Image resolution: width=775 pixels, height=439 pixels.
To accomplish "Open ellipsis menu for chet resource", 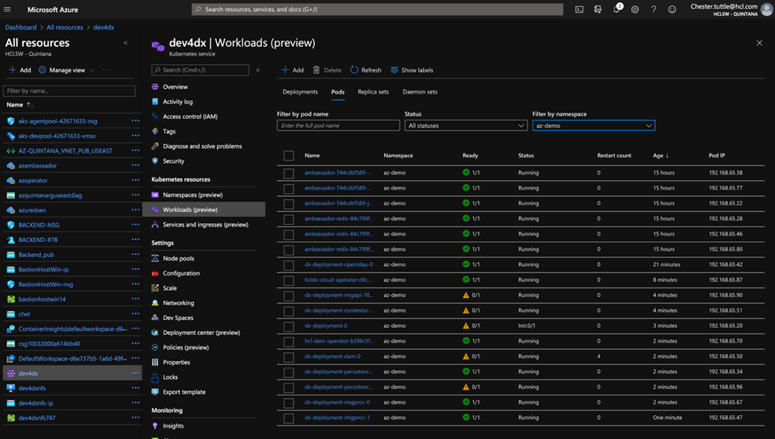I will click(135, 314).
